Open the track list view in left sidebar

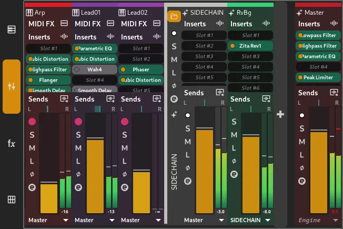(12, 29)
